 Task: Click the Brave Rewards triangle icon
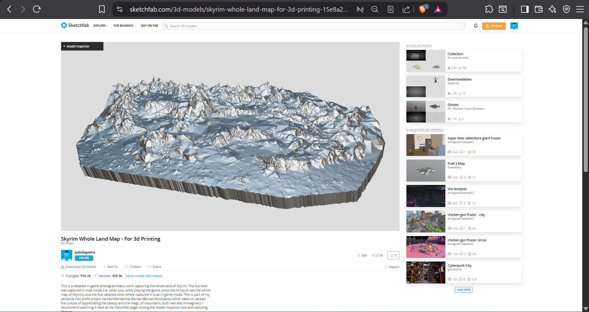tap(438, 9)
